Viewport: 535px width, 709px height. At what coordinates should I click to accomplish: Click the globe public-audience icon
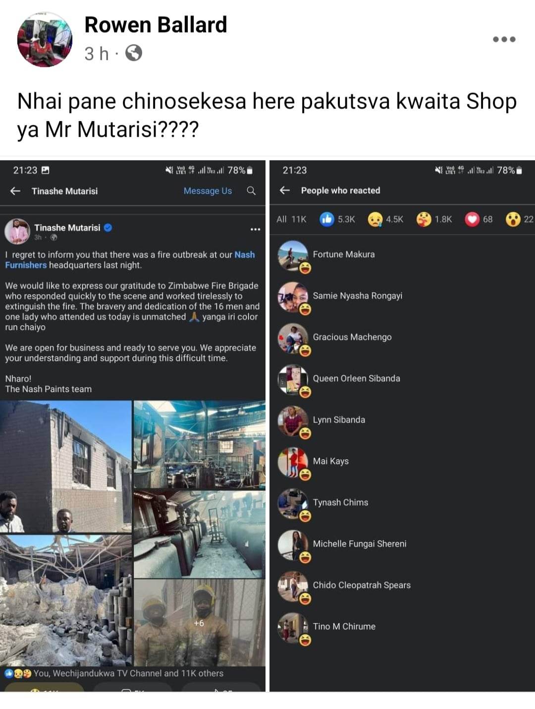point(134,53)
